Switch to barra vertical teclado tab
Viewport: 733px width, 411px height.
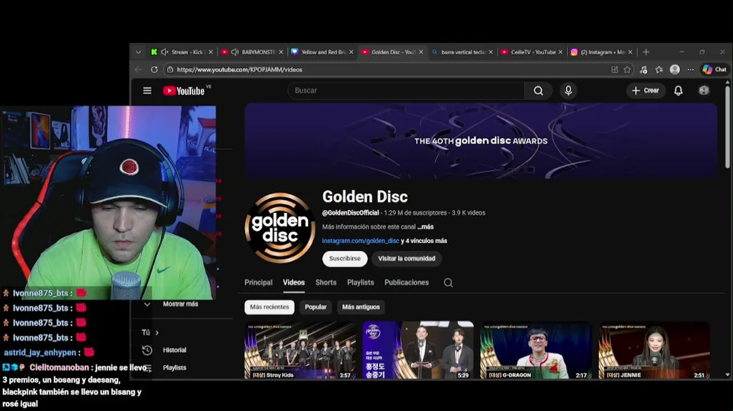coord(461,52)
